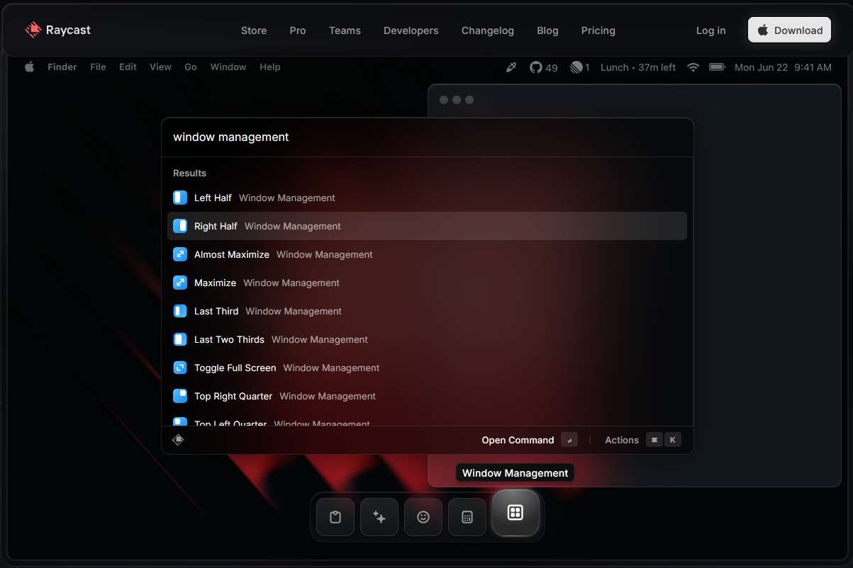
Task: Visit the Teams page
Action: click(345, 30)
